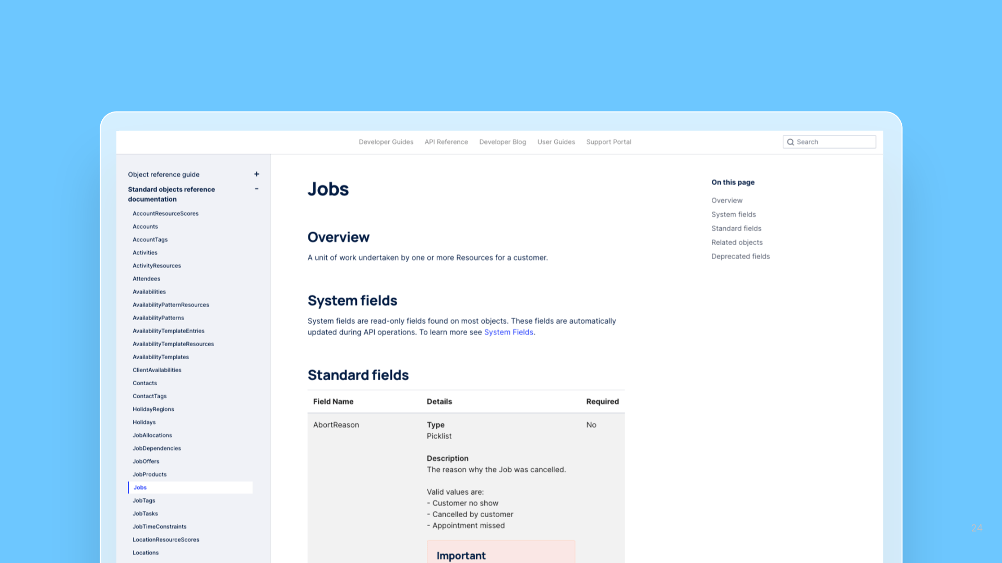Screen dimensions: 1002x563
Task: Open JobAllocations in sidebar
Action: click(x=152, y=435)
